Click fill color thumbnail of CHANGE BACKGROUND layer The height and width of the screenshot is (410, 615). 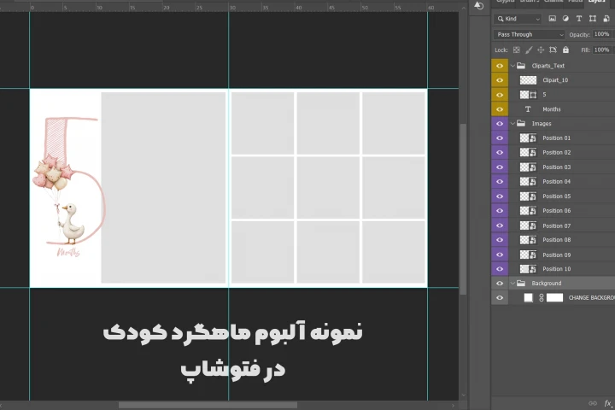pyautogui.click(x=529, y=298)
